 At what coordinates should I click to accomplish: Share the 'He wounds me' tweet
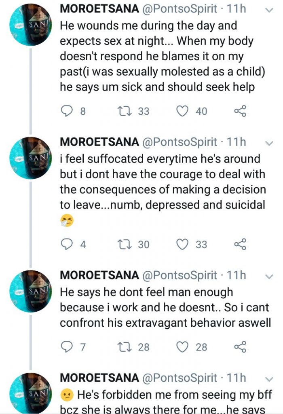[x=240, y=111]
